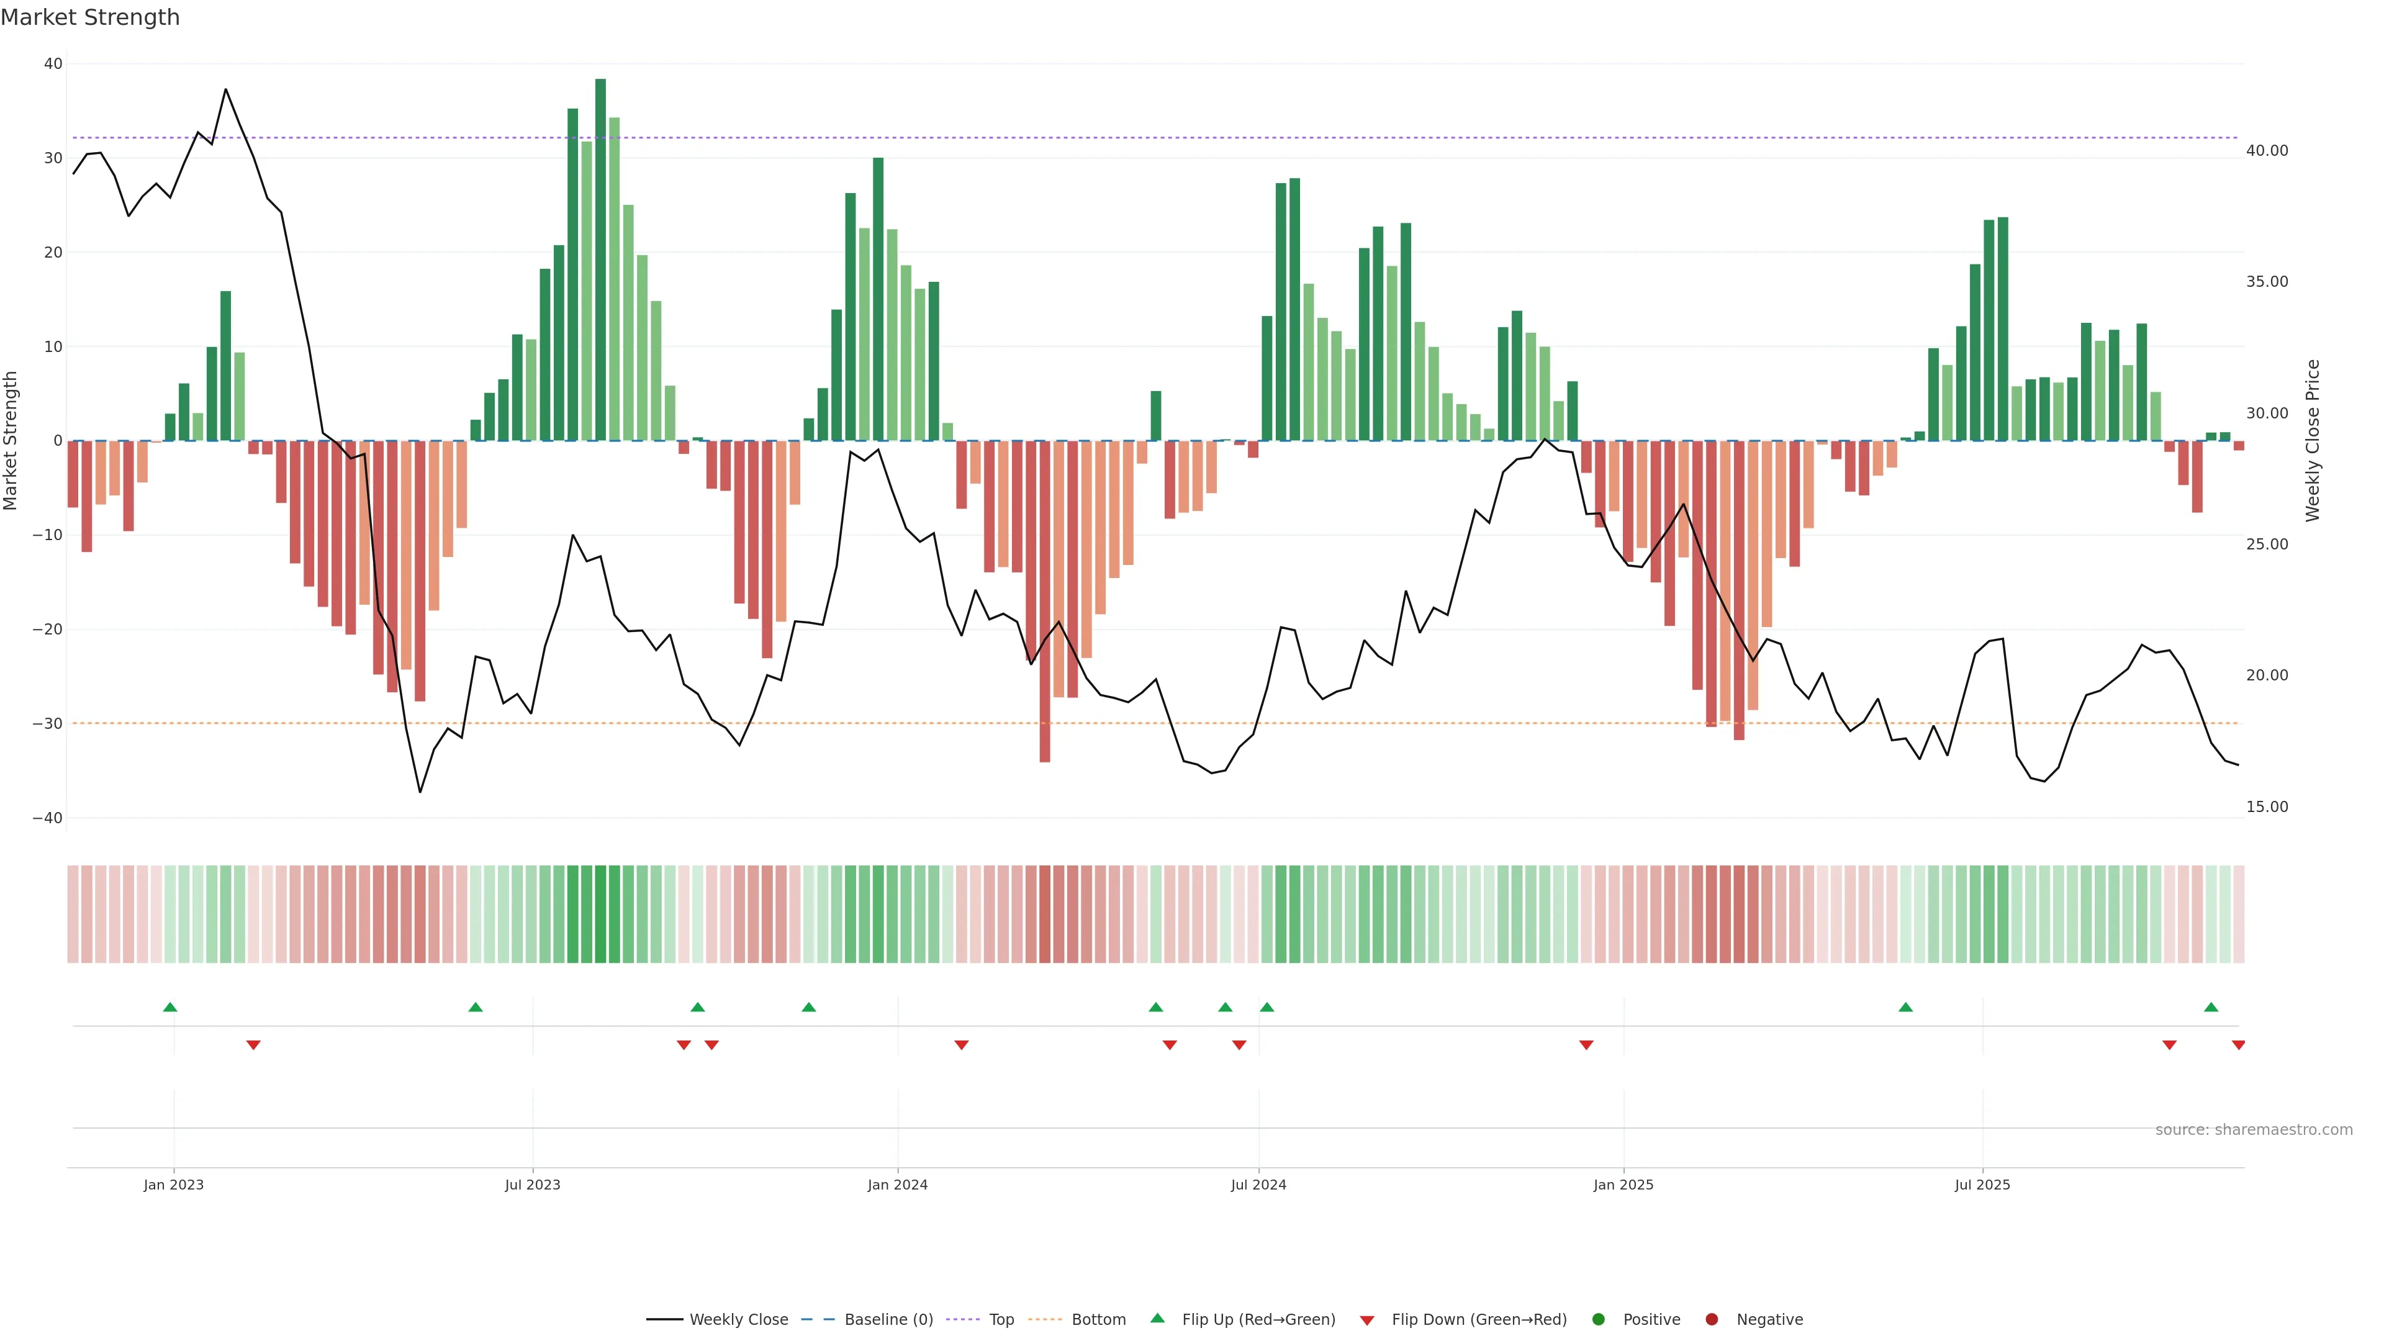Image resolution: width=2384 pixels, height=1341 pixels.
Task: Click the Positive green circle legend icon
Action: (1598, 1319)
